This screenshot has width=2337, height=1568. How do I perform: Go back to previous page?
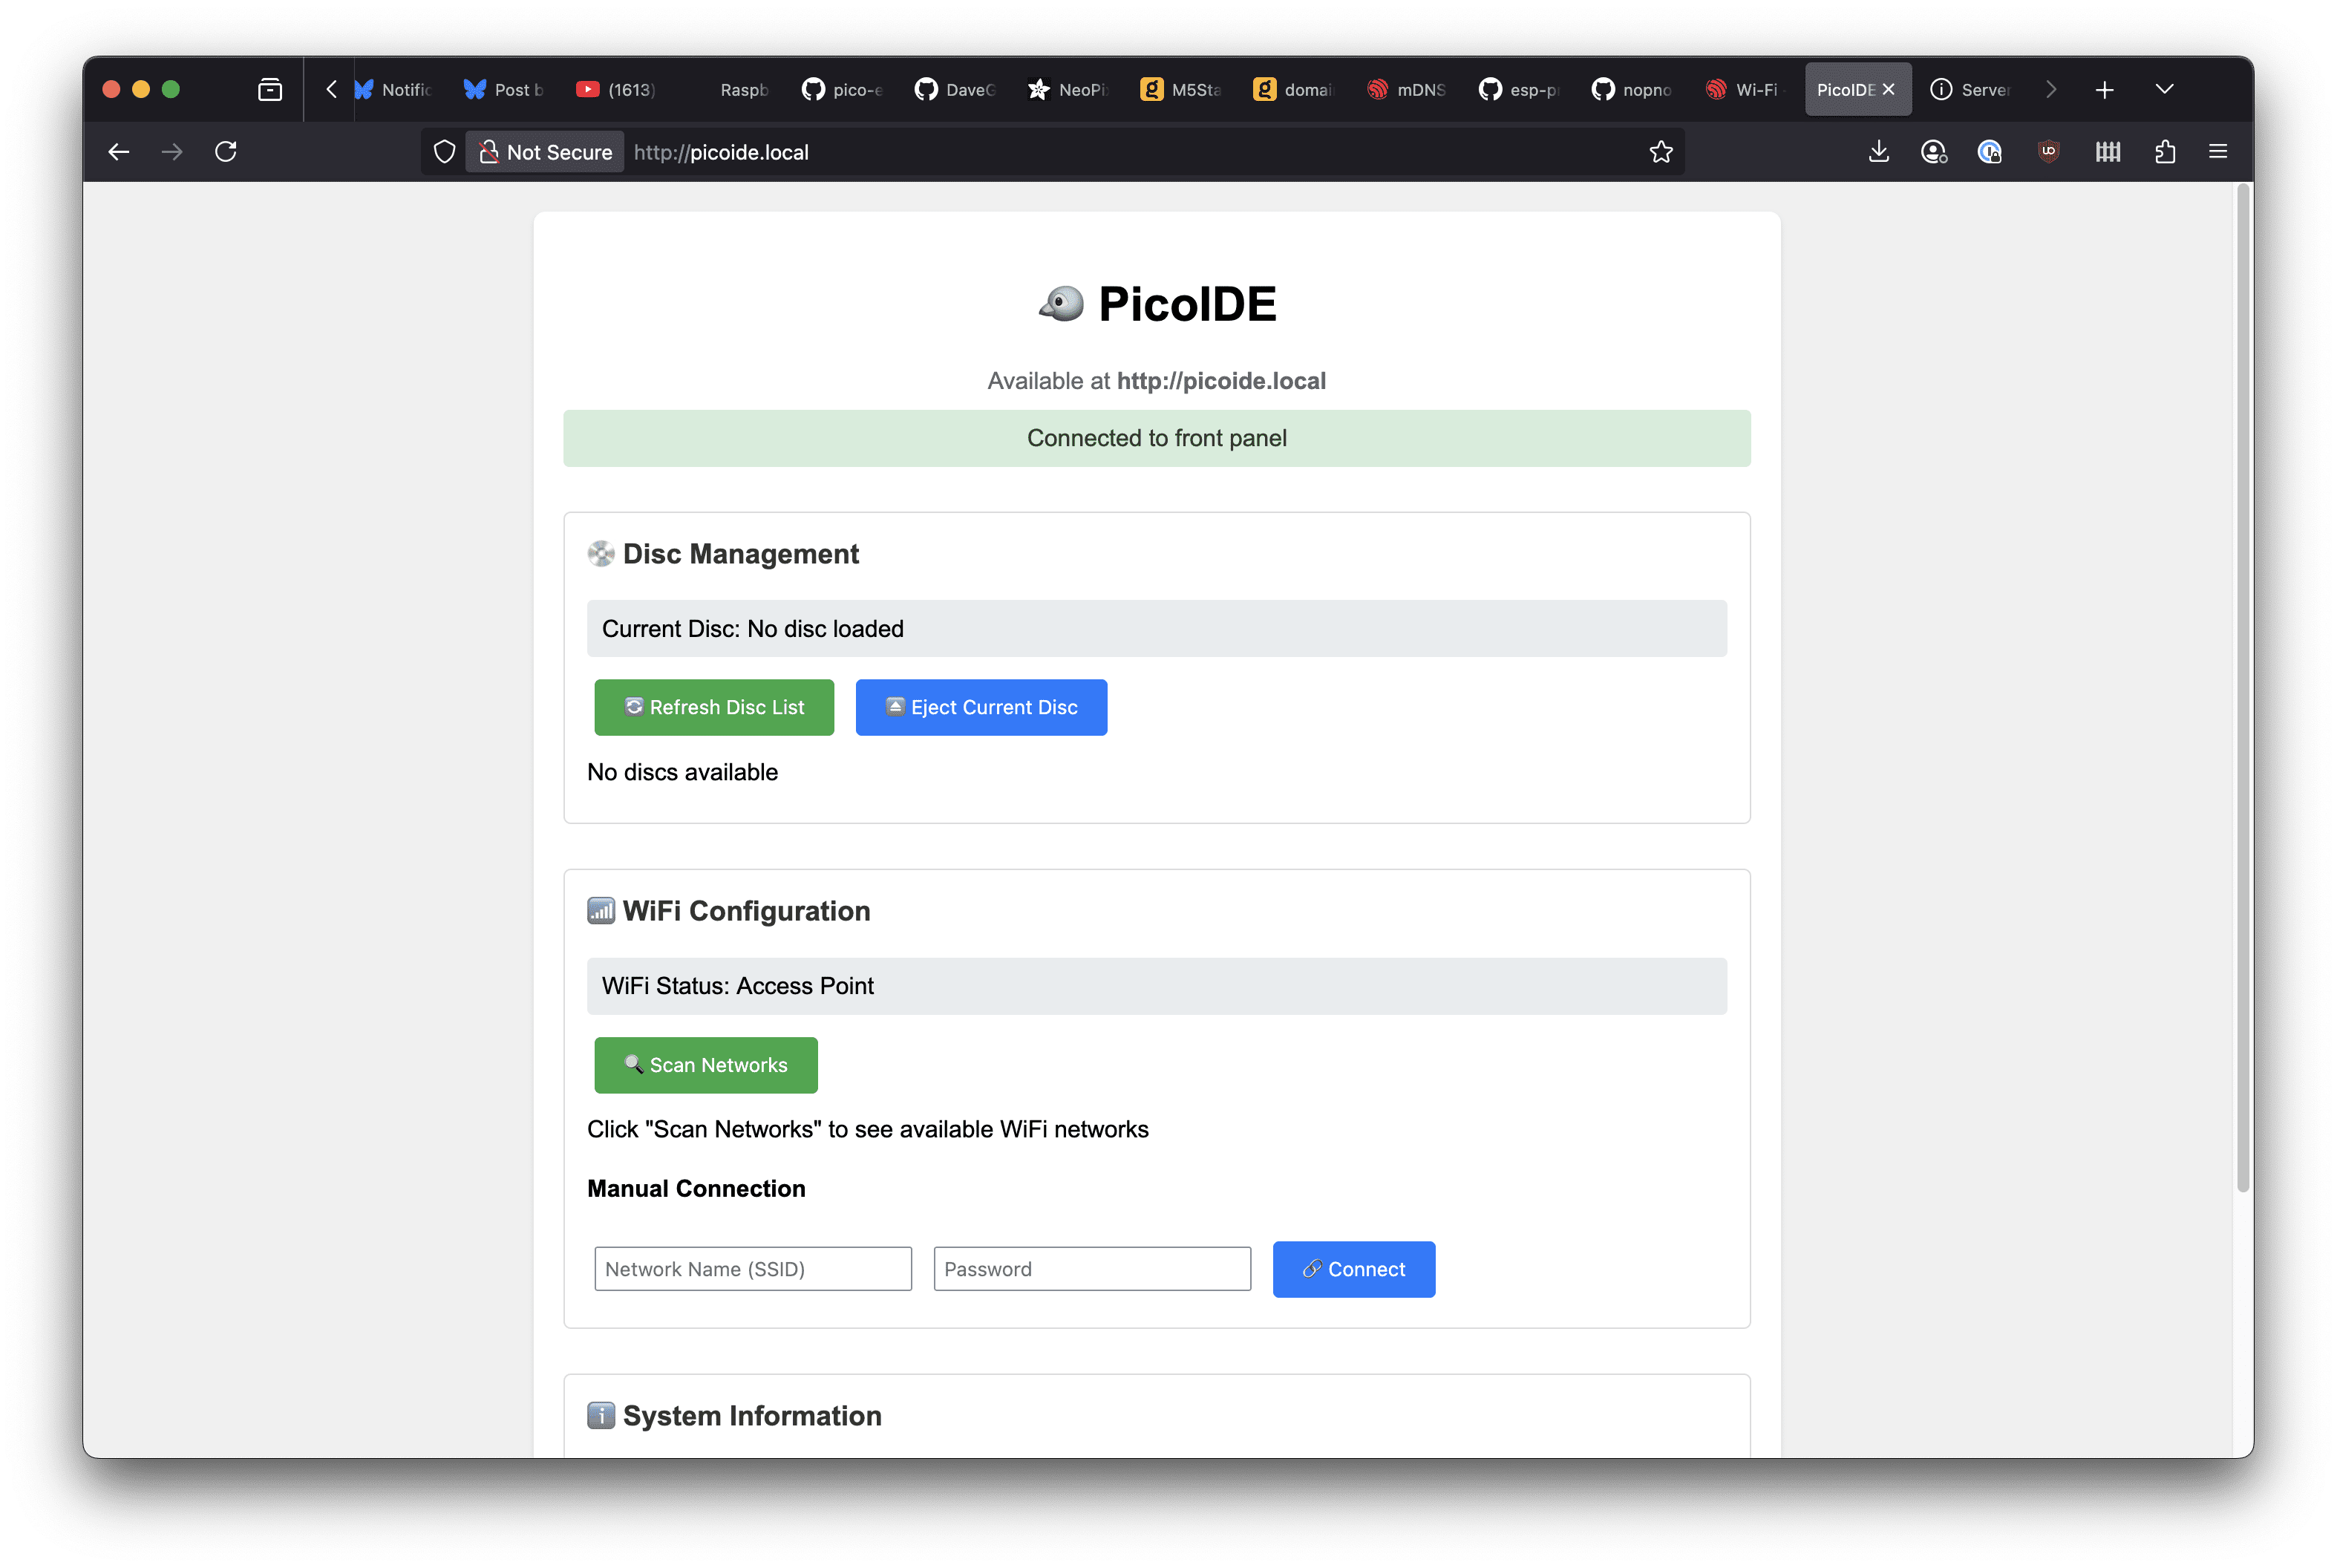119,152
